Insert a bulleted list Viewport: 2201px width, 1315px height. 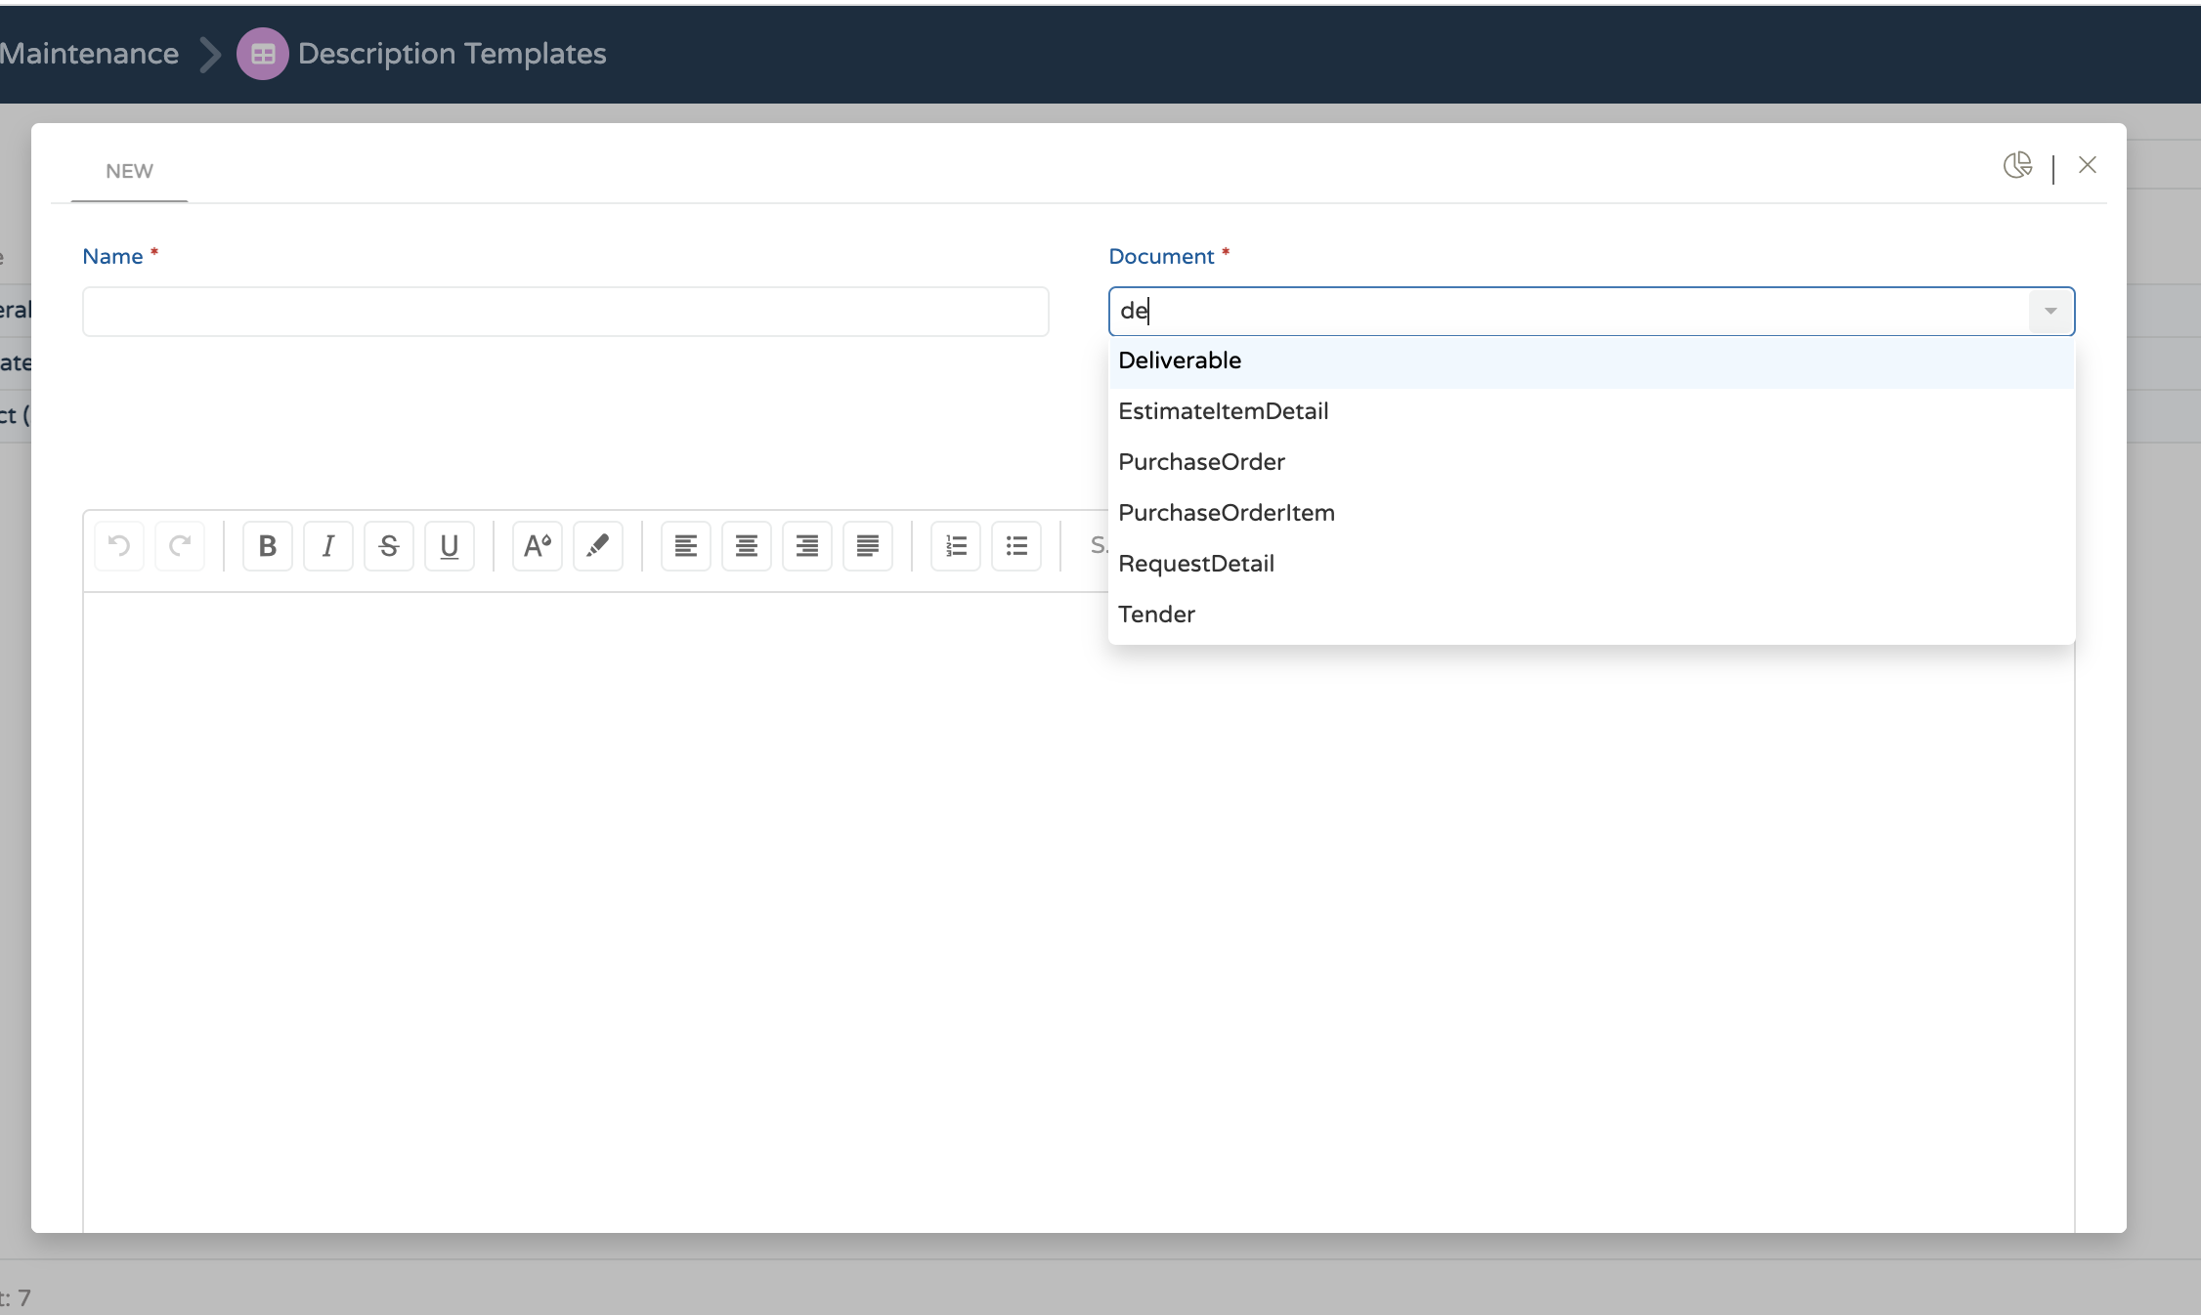coord(1016,545)
